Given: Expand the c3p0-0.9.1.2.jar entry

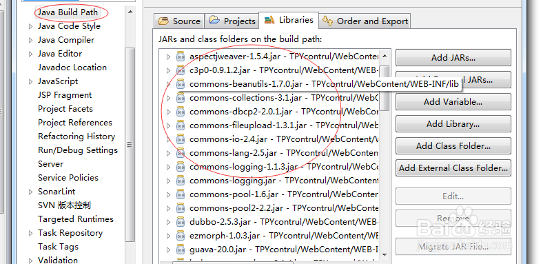Looking at the screenshot, I should tap(168, 70).
